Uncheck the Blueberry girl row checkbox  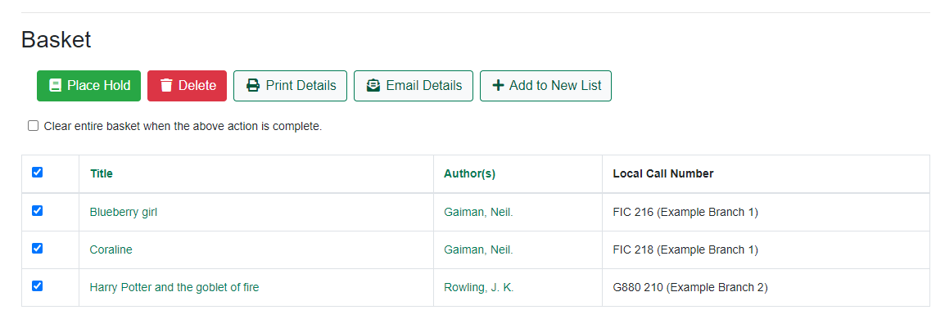(x=37, y=211)
